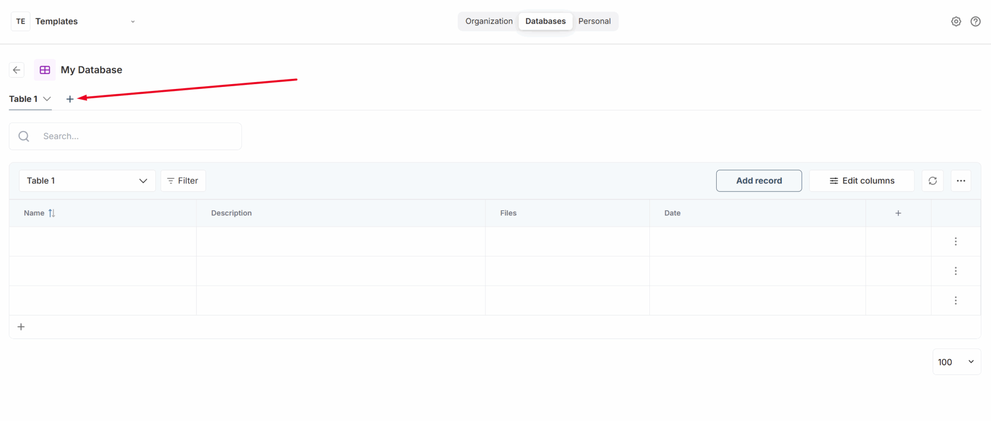Switch to the Personal tab
Viewport: 991px width, 421px height.
point(594,21)
